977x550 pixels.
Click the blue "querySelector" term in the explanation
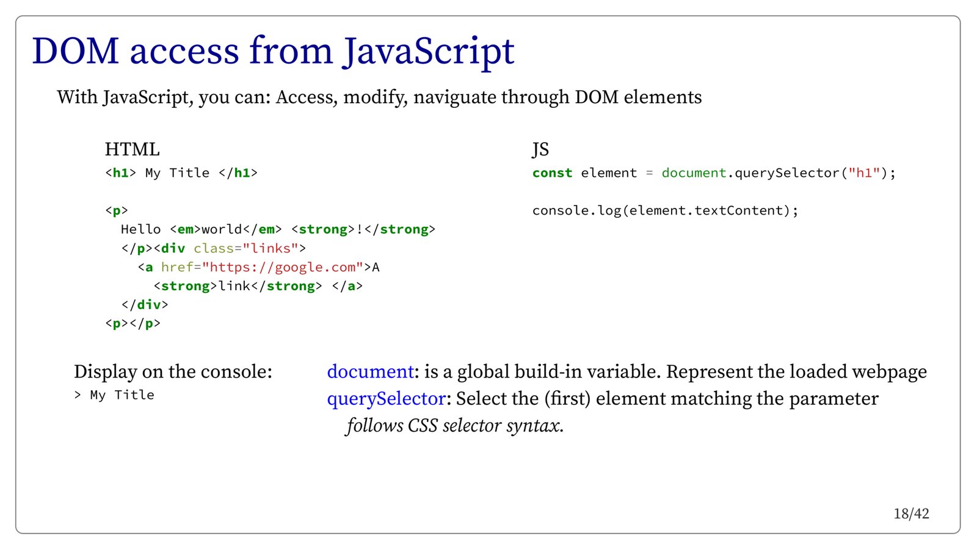[386, 399]
